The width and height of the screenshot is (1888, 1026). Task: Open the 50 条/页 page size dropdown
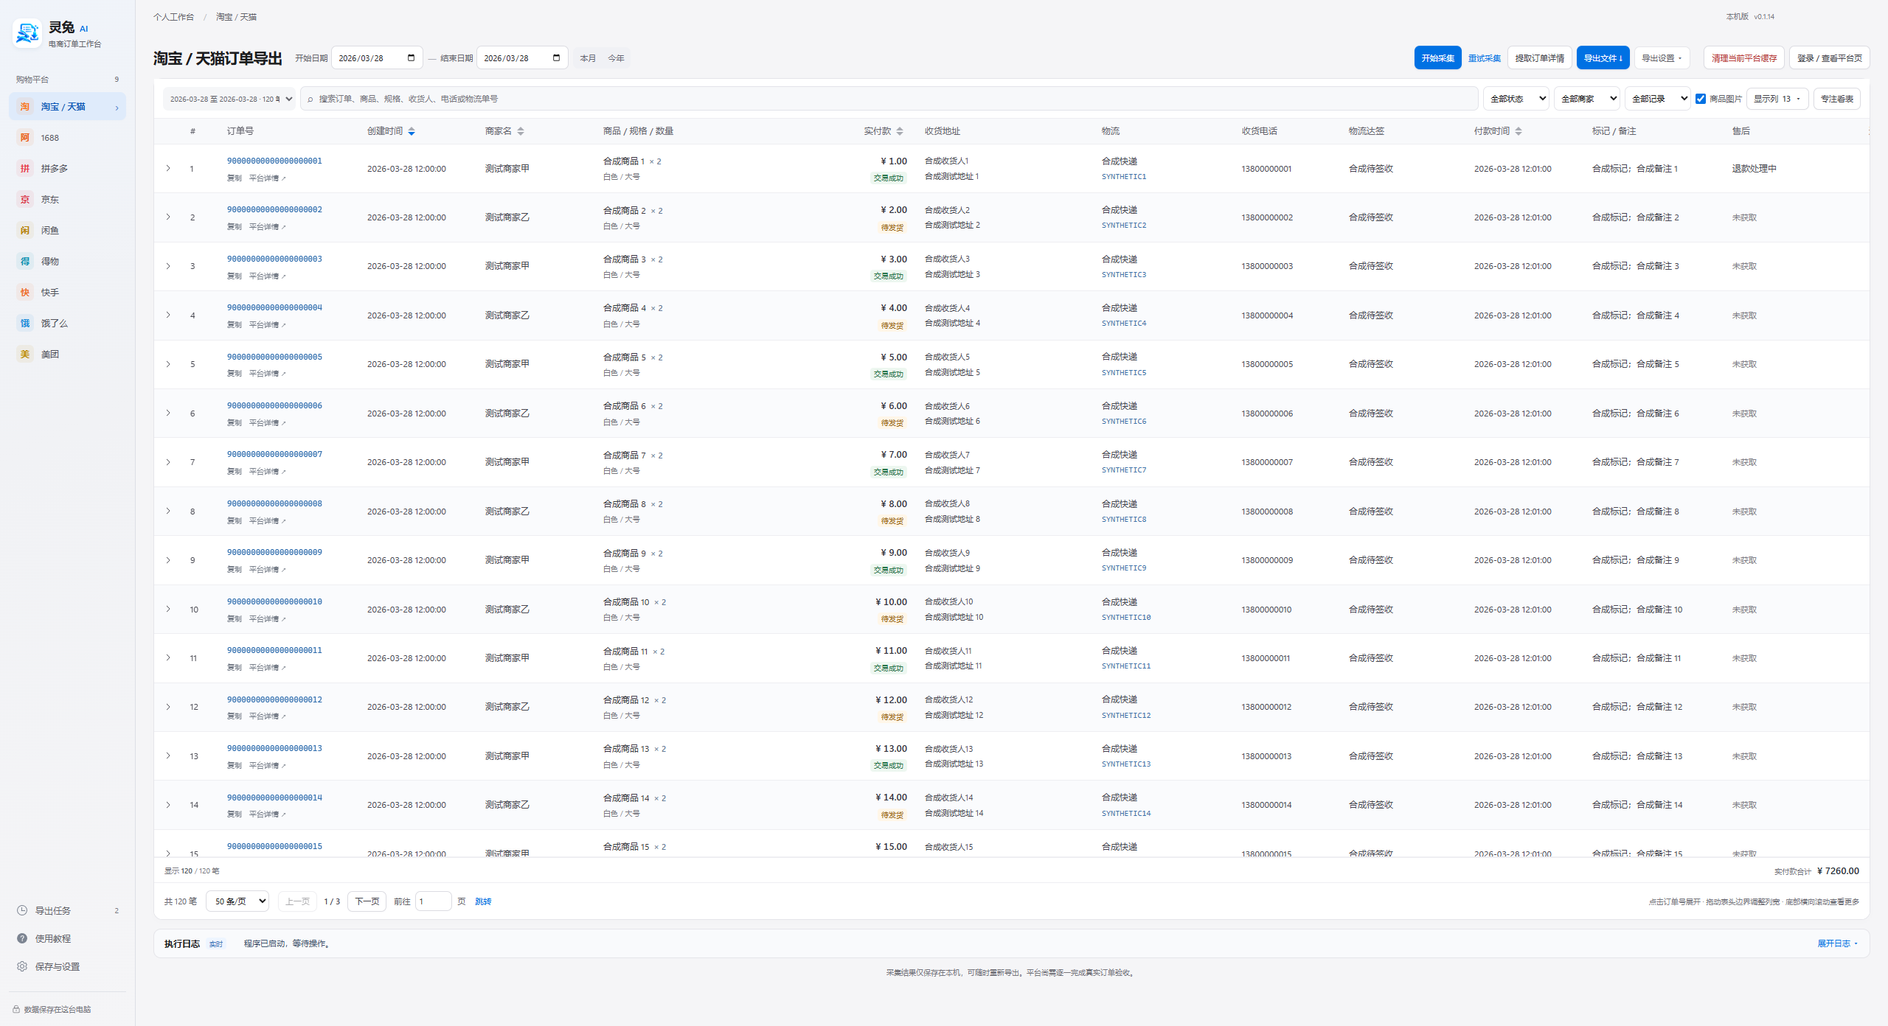[x=237, y=901]
